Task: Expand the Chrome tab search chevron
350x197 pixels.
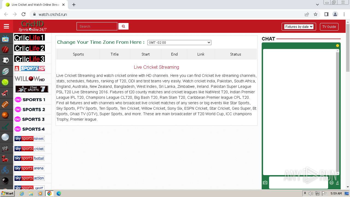Action: pos(317,5)
